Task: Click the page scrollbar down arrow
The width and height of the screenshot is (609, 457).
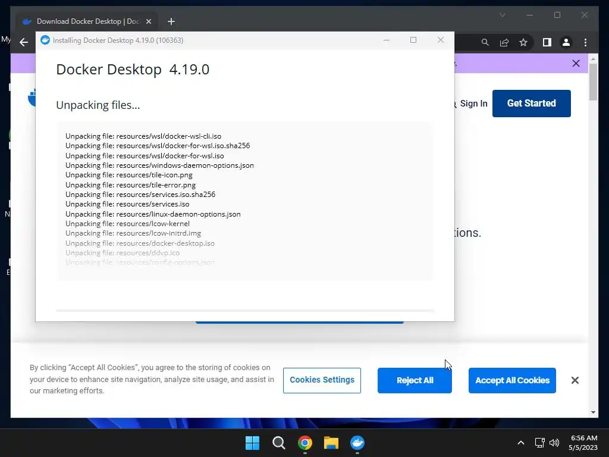Action: [x=593, y=412]
